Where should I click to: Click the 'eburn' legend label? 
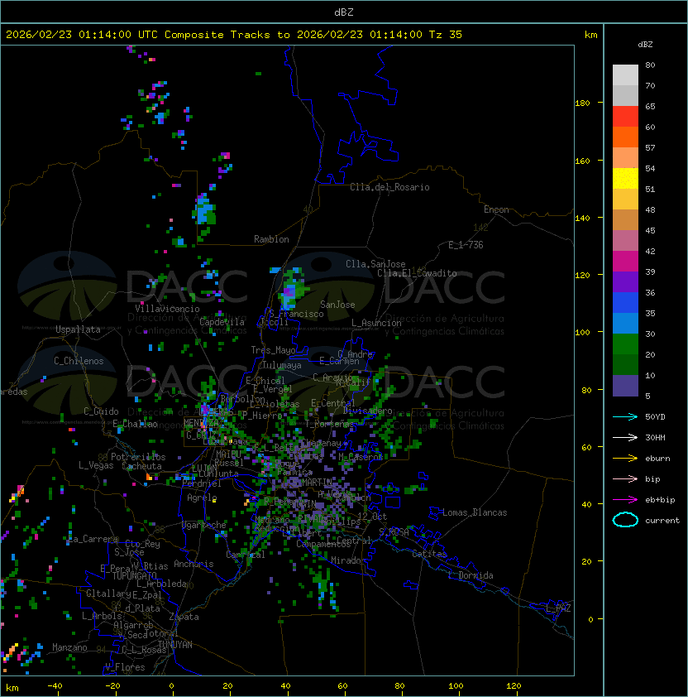(x=657, y=459)
